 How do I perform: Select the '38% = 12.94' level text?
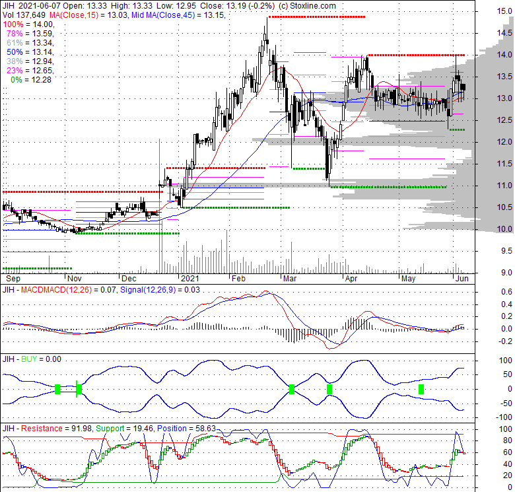coord(30,61)
